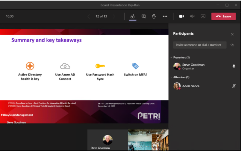The height and width of the screenshot is (151, 241).
Task: Click the Use Azure AD Connect text
Action: [65, 77]
